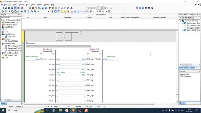This screenshot has height=113, width=201.
Task: Open the File menu
Action: coord(5,5)
